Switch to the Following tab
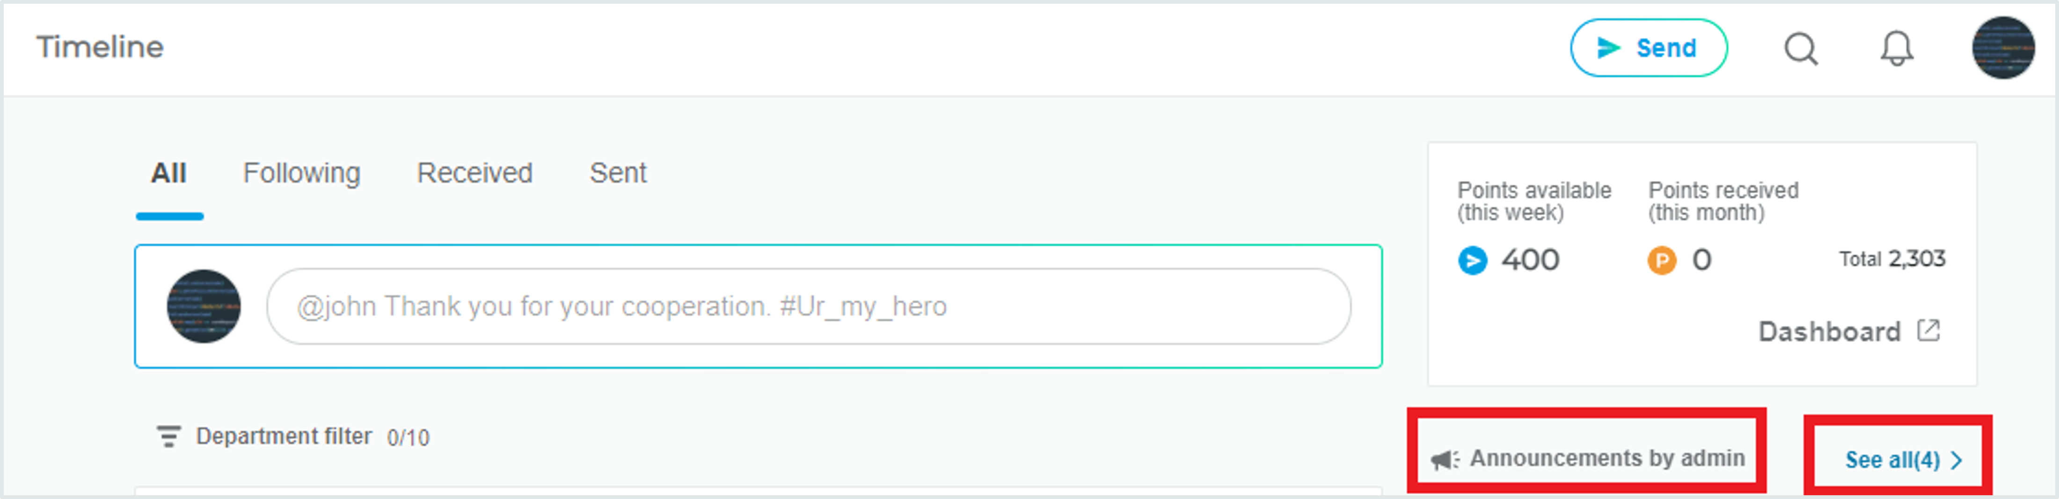 tap(301, 173)
